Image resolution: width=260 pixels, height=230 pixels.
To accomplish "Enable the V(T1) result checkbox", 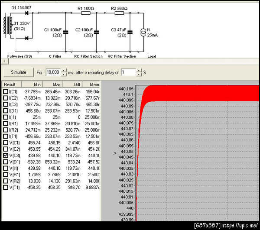I will 6,188.
